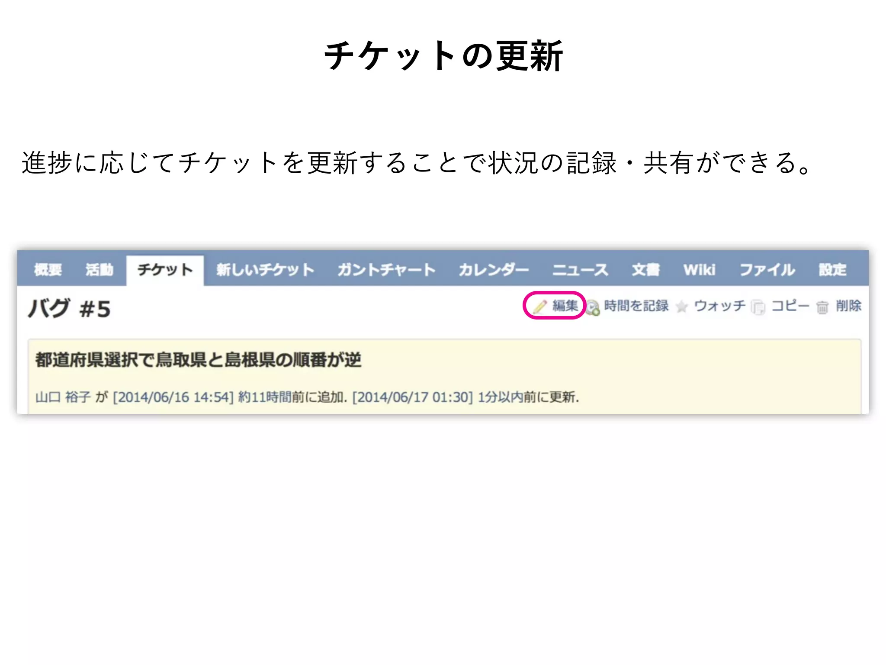Click the star watch icon
Screen dimensions: 886x665
681,307
